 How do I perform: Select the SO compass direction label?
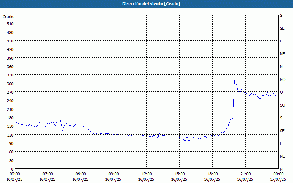(x=282, y=105)
